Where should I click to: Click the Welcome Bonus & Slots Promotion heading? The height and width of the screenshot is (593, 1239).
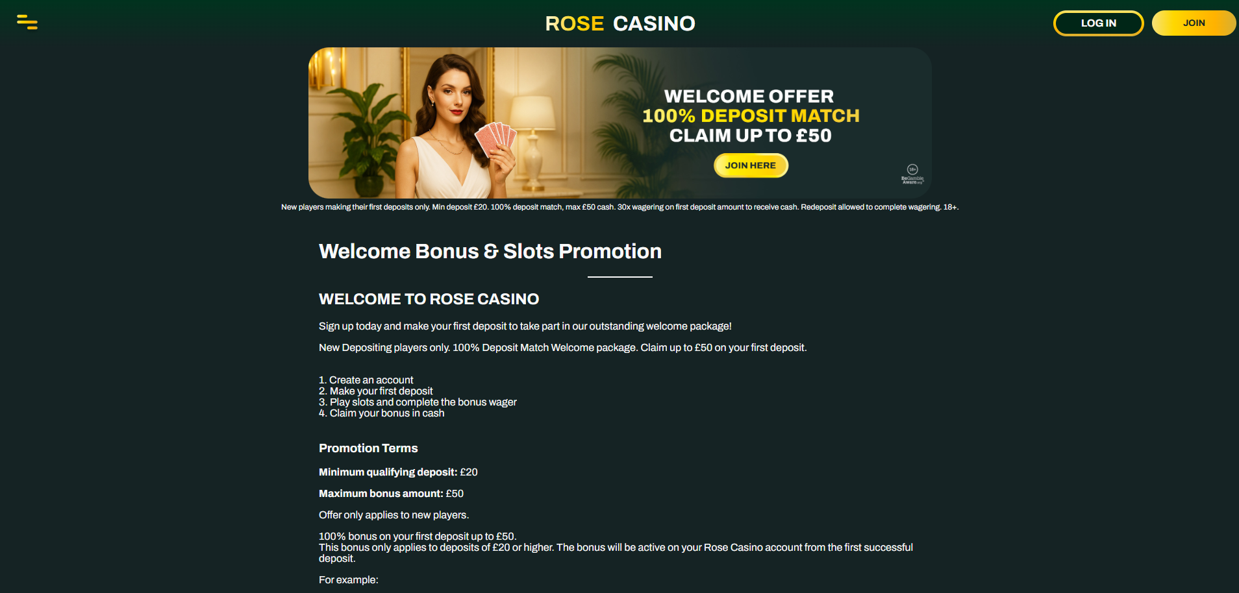pyautogui.click(x=490, y=251)
